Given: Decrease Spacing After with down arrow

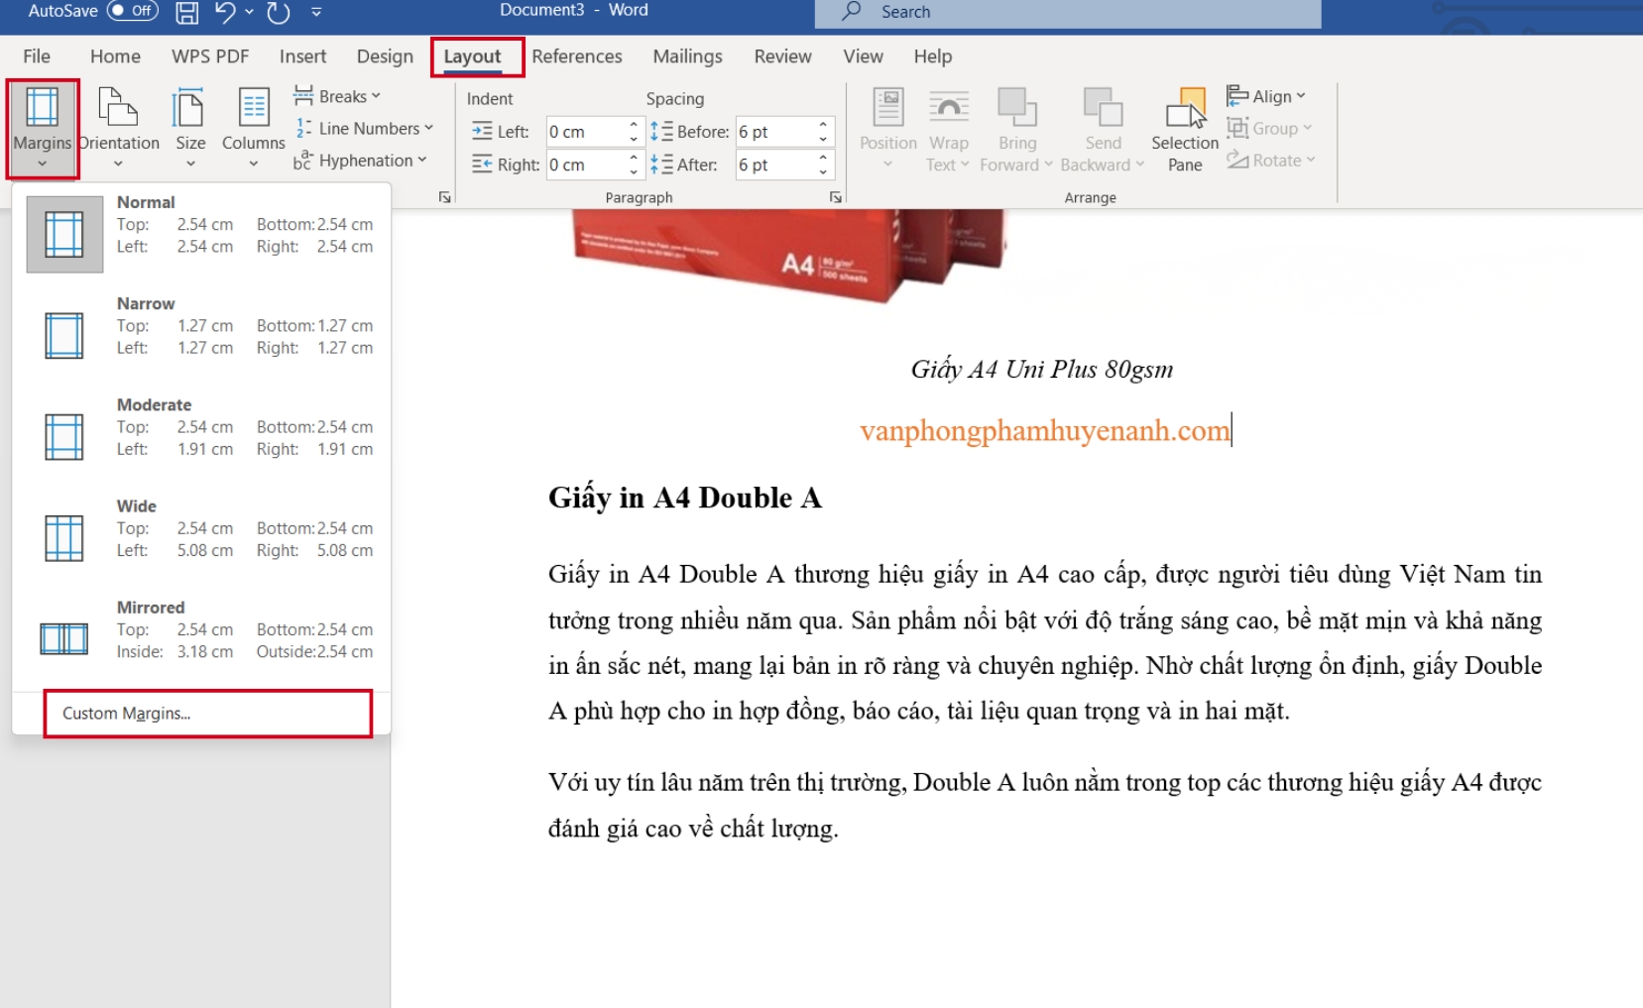Looking at the screenshot, I should point(823,171).
